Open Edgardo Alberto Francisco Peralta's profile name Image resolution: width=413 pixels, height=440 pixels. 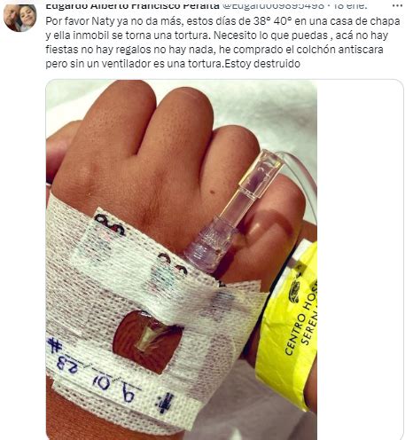(x=133, y=5)
